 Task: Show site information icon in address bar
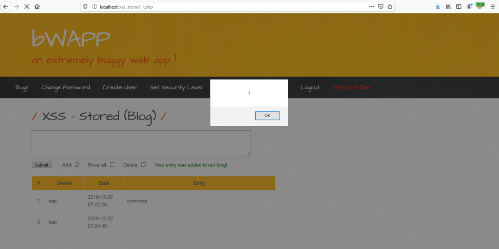click(94, 7)
